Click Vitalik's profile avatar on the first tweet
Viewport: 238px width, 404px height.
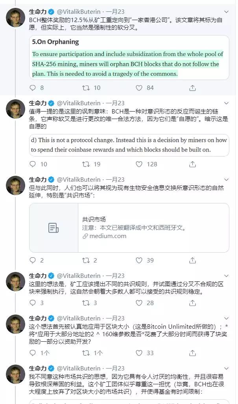click(x=15, y=16)
